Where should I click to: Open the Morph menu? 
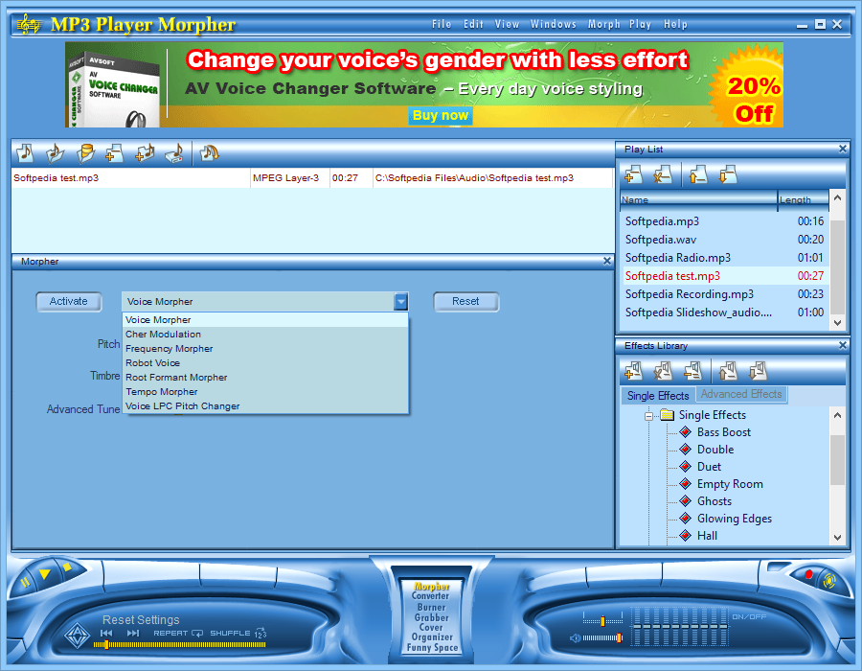coord(603,24)
